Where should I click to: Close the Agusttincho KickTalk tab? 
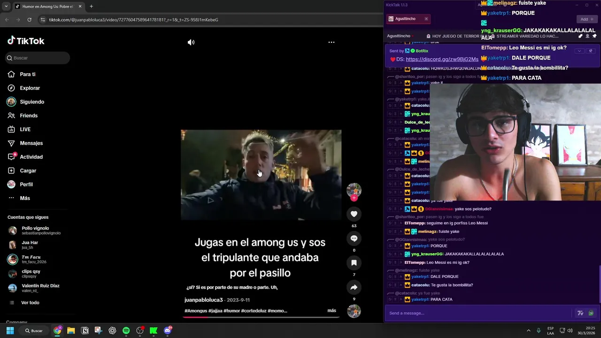pos(426,19)
